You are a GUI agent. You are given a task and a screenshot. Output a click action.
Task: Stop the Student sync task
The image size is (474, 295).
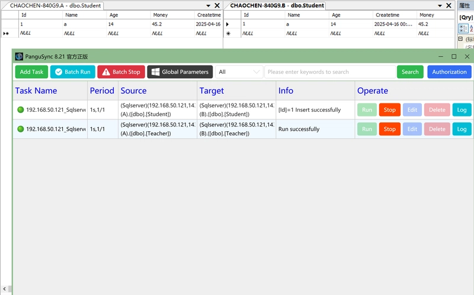[390, 110]
